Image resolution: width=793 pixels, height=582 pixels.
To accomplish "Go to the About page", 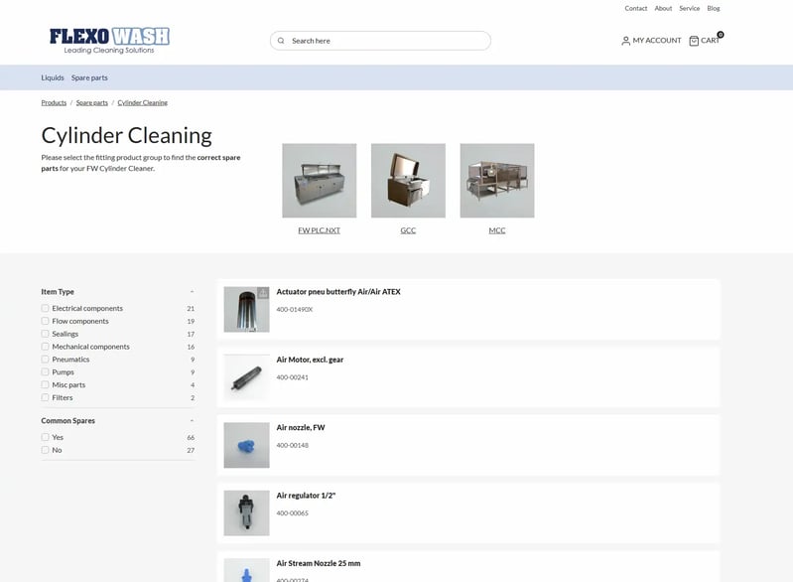I will (663, 8).
